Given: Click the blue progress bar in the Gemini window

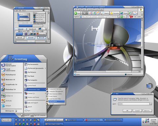Looking at the screenshot, I should [26, 26].
